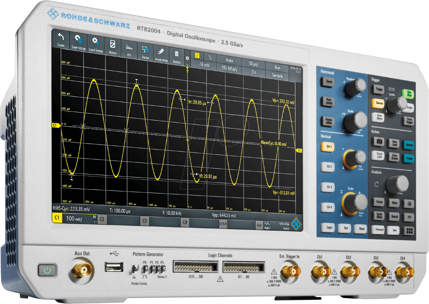Viewport: 429px width, 304px height.
Task: Tap the Undo arrow icon
Action: [61, 39]
